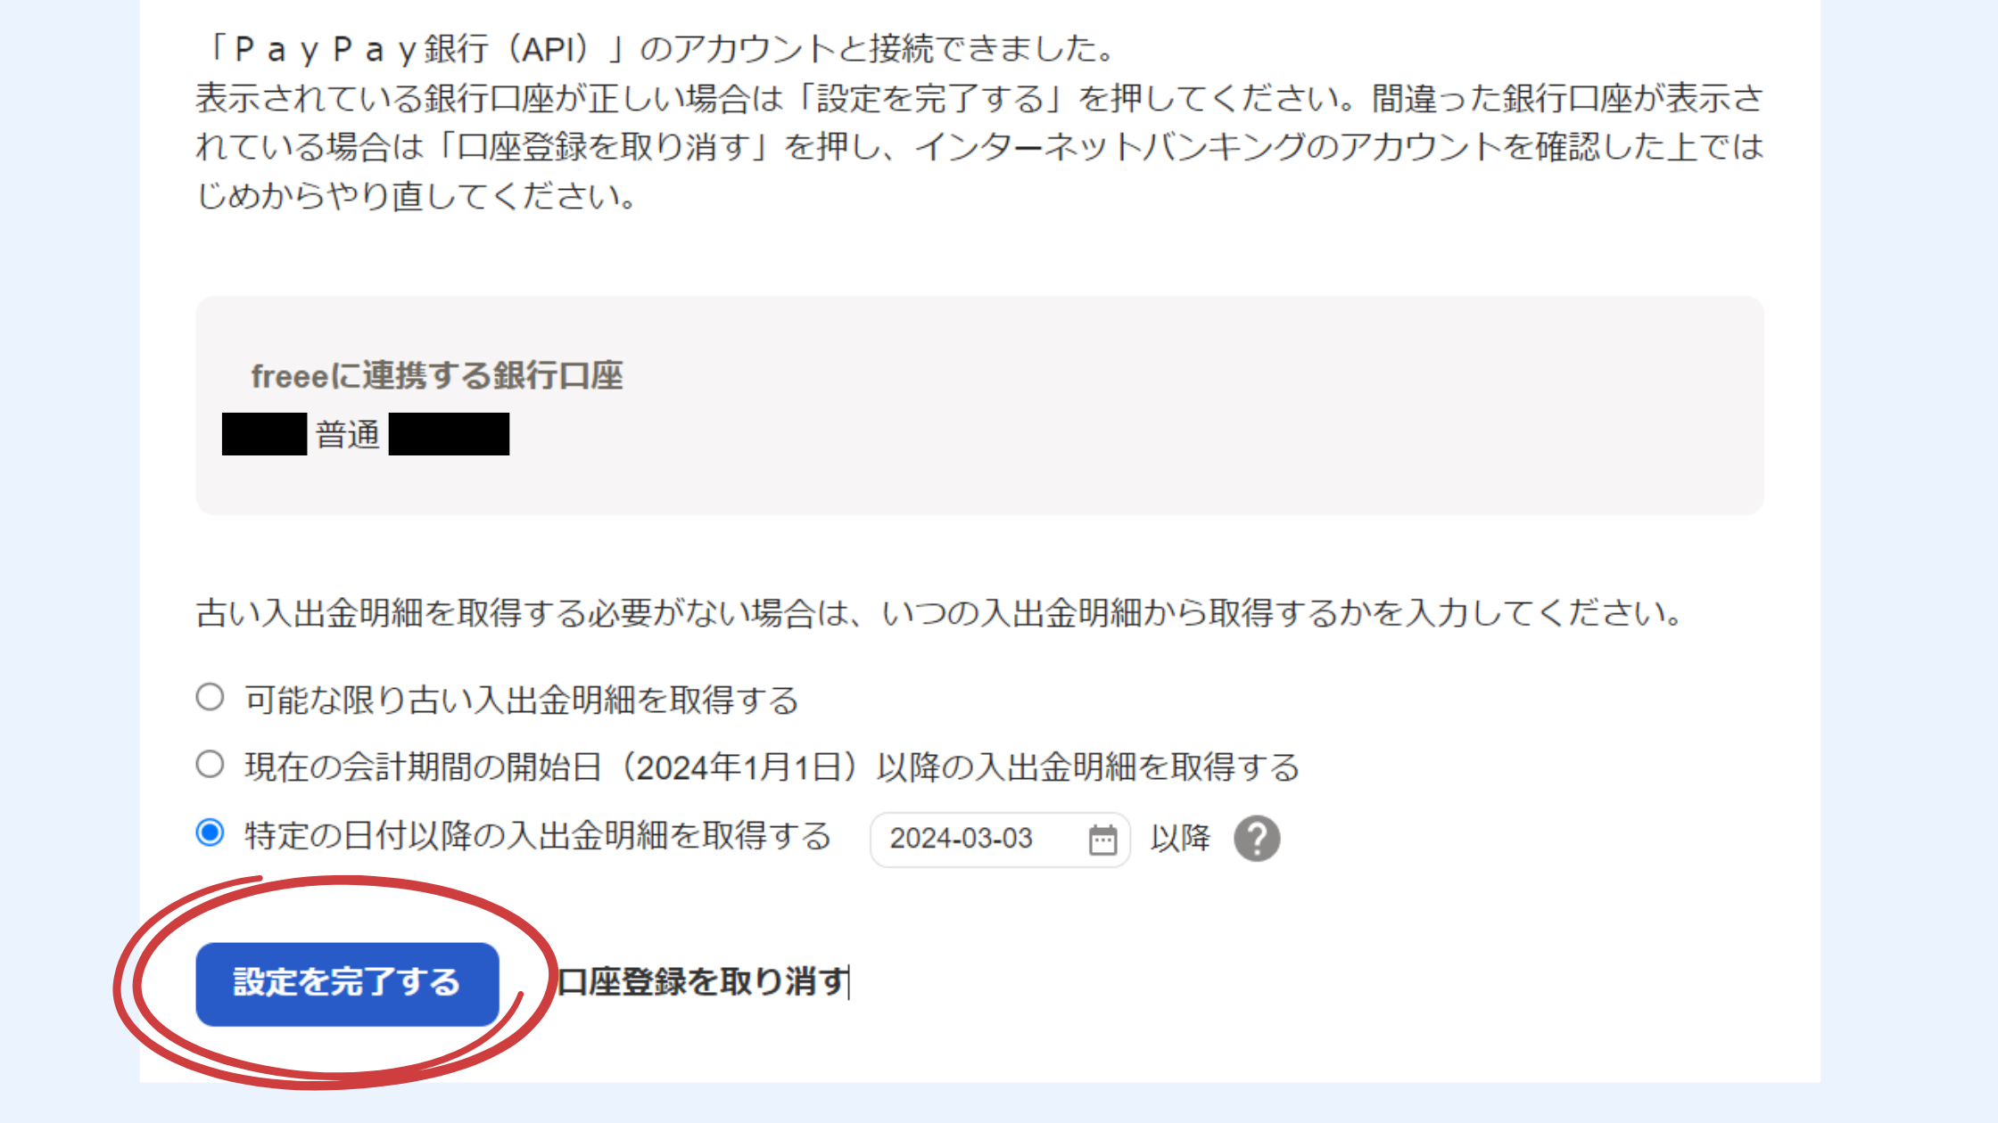The image size is (1998, 1123).
Task: Choose the 2024年1月1日 accounting period start radio
Action: pos(211,764)
